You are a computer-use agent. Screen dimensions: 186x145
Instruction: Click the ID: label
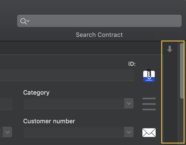(x=132, y=64)
